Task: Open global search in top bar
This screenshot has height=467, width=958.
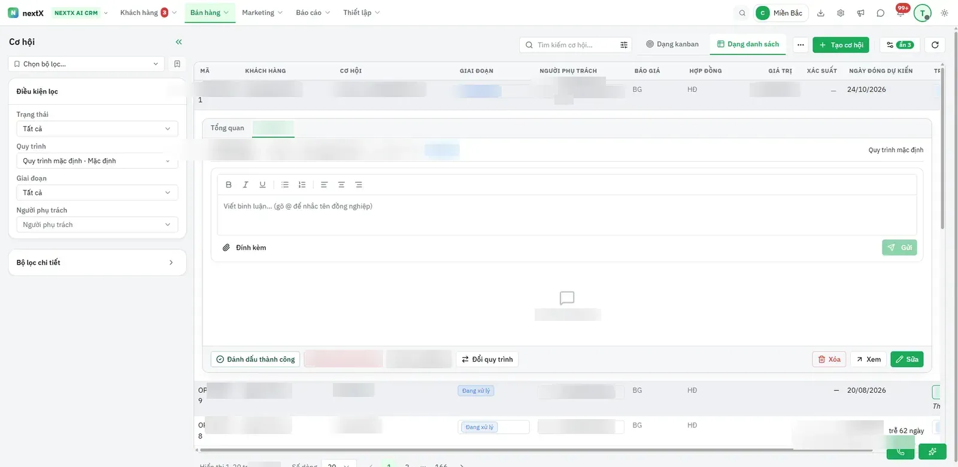Action: pyautogui.click(x=742, y=13)
